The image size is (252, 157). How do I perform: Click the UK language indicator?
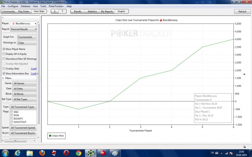coord(212,153)
